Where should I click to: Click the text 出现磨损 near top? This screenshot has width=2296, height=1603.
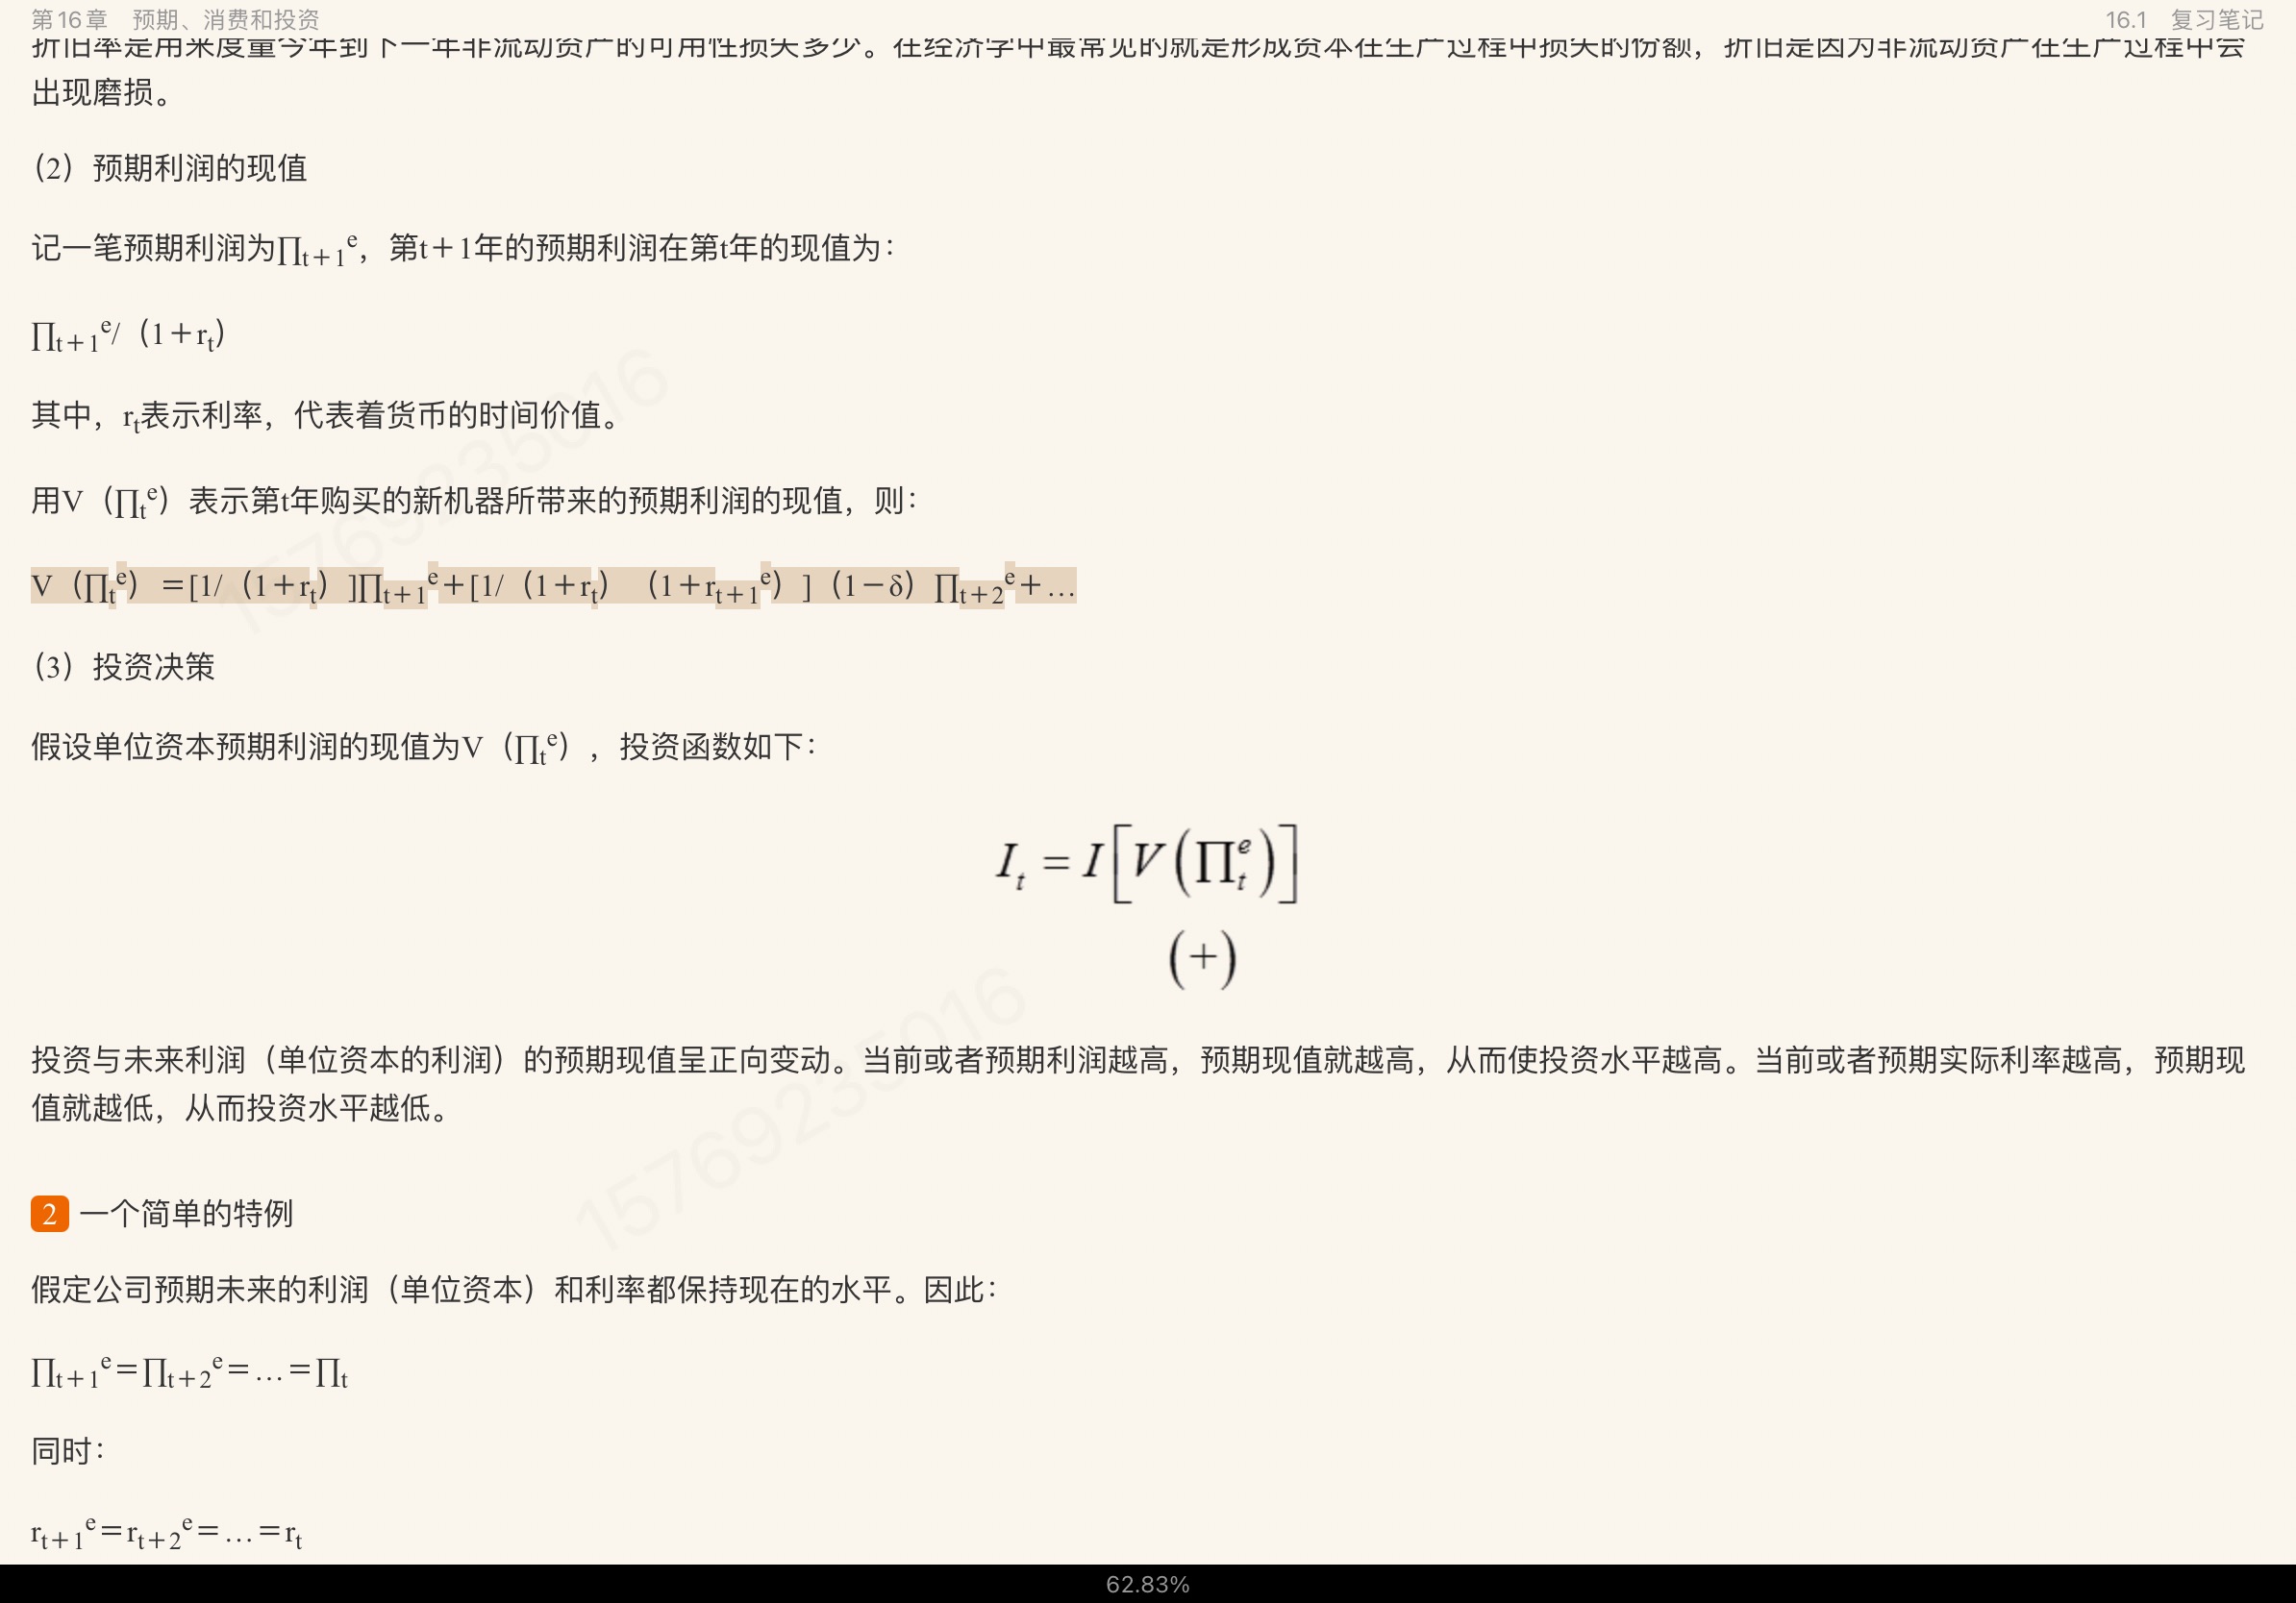[102, 93]
